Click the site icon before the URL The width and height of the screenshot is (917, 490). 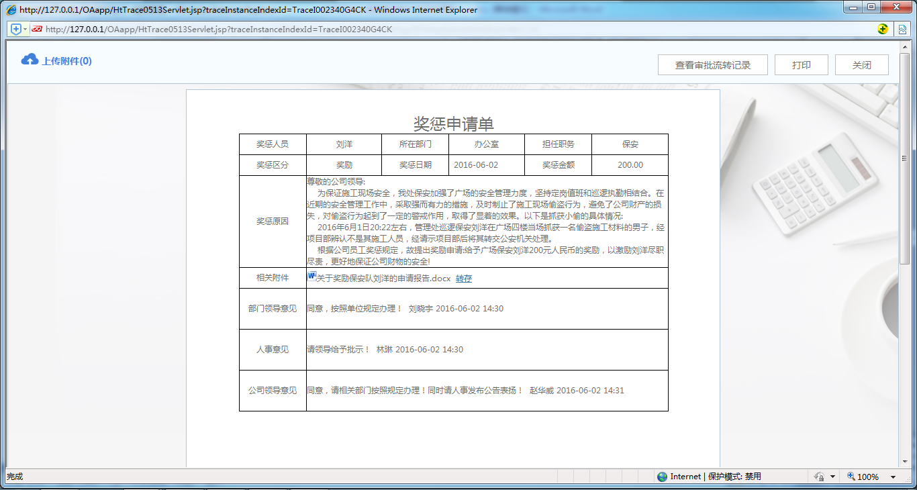click(x=38, y=30)
